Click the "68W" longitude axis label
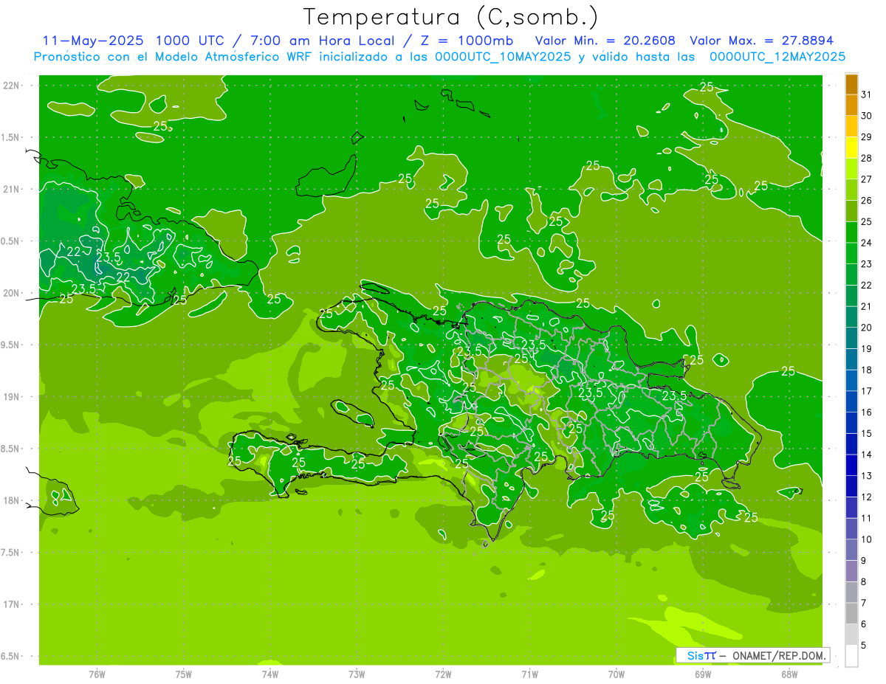The image size is (886, 684). (x=789, y=674)
